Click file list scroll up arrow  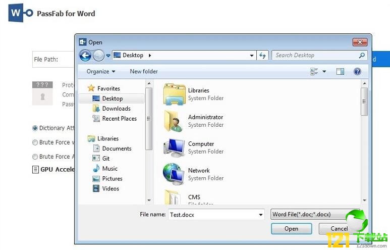point(364,83)
